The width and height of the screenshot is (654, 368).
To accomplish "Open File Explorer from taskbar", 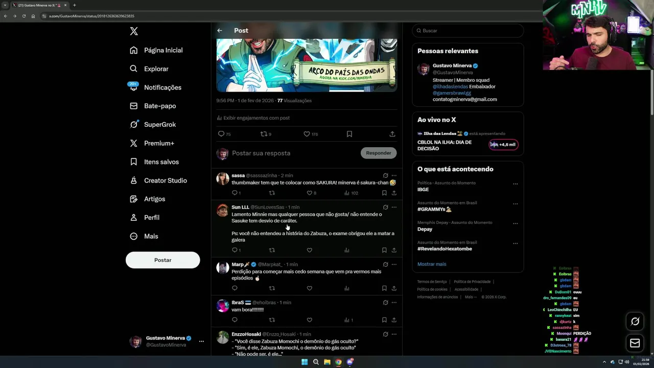I will [327, 362].
